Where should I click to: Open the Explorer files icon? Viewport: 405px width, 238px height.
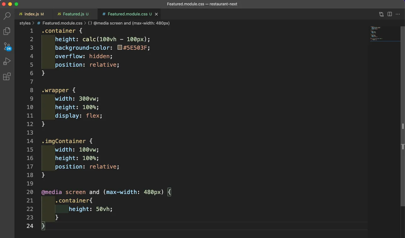7,31
